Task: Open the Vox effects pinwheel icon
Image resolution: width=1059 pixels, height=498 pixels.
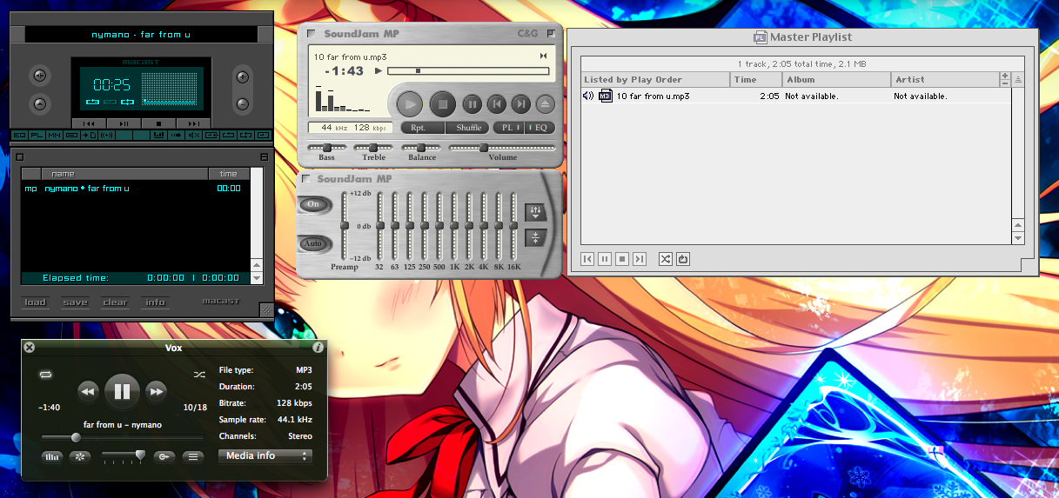Action: pos(80,456)
